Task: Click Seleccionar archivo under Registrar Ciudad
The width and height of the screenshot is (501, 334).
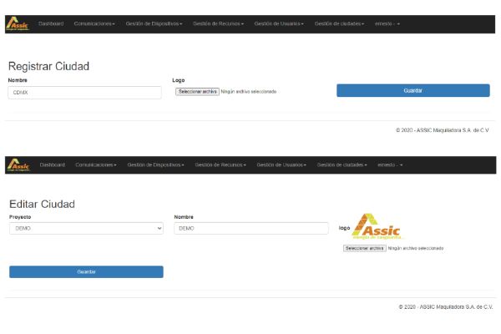Action: [197, 91]
